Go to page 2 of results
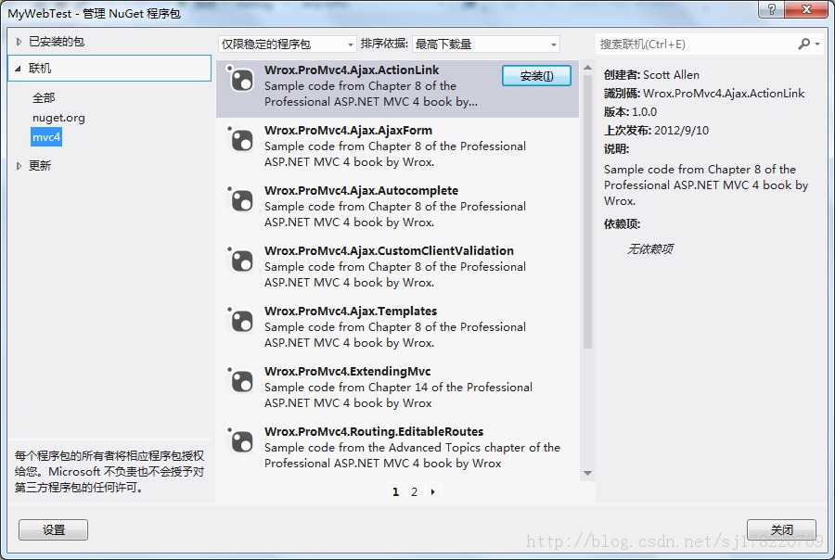 coord(414,492)
